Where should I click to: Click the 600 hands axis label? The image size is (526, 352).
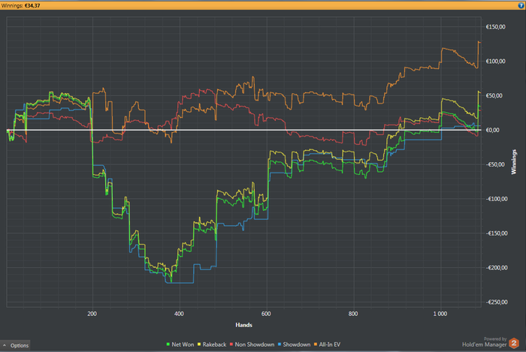click(266, 314)
